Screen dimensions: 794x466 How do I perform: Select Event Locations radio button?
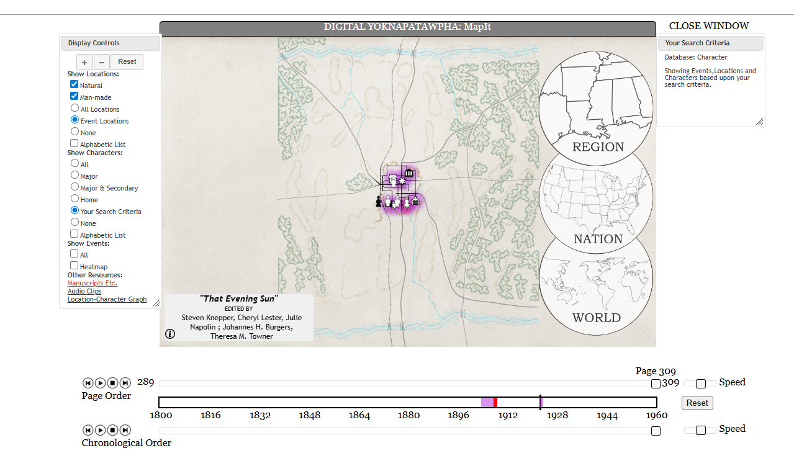pos(75,120)
